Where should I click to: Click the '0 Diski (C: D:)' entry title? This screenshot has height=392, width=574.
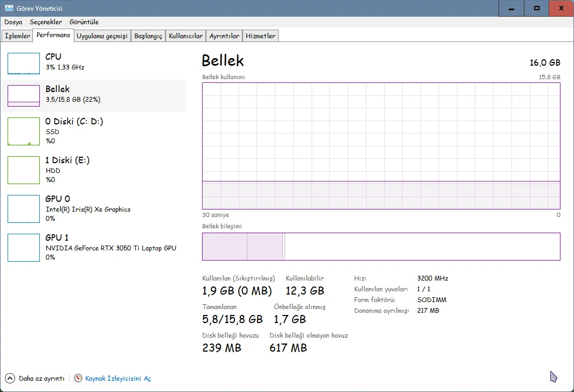pyautogui.click(x=74, y=121)
